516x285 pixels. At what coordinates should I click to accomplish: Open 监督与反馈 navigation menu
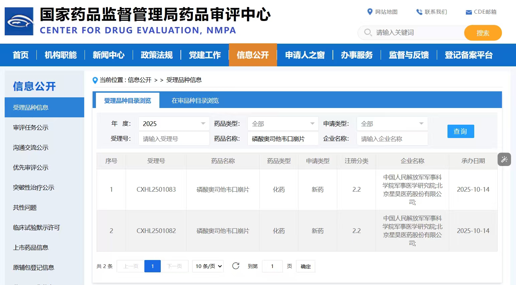click(x=409, y=55)
